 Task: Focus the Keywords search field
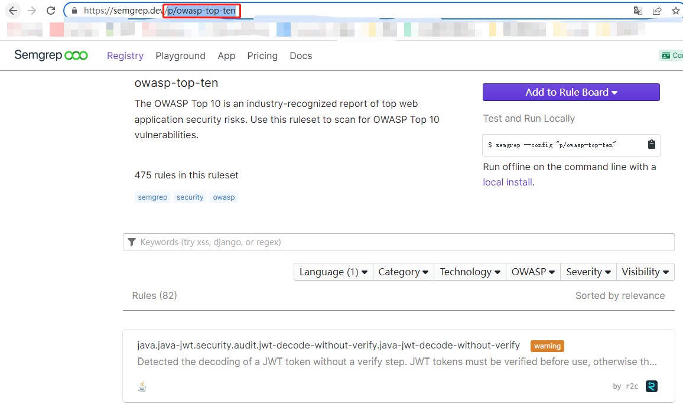click(399, 242)
